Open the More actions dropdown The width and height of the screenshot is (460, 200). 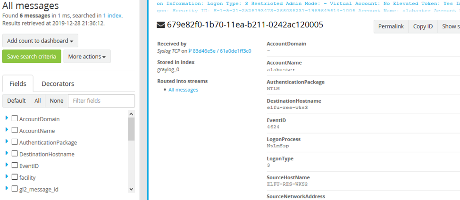87,57
